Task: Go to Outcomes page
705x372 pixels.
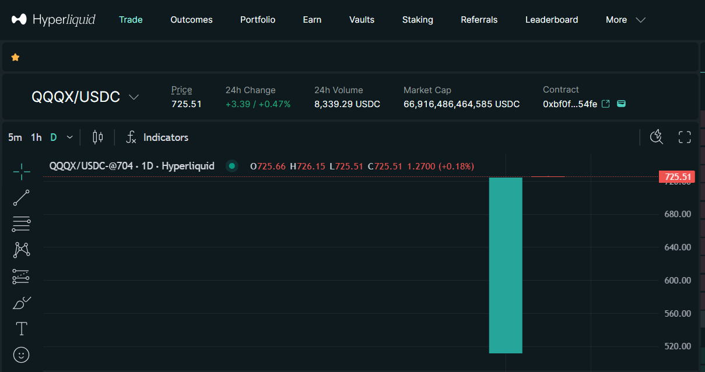Action: pyautogui.click(x=191, y=20)
